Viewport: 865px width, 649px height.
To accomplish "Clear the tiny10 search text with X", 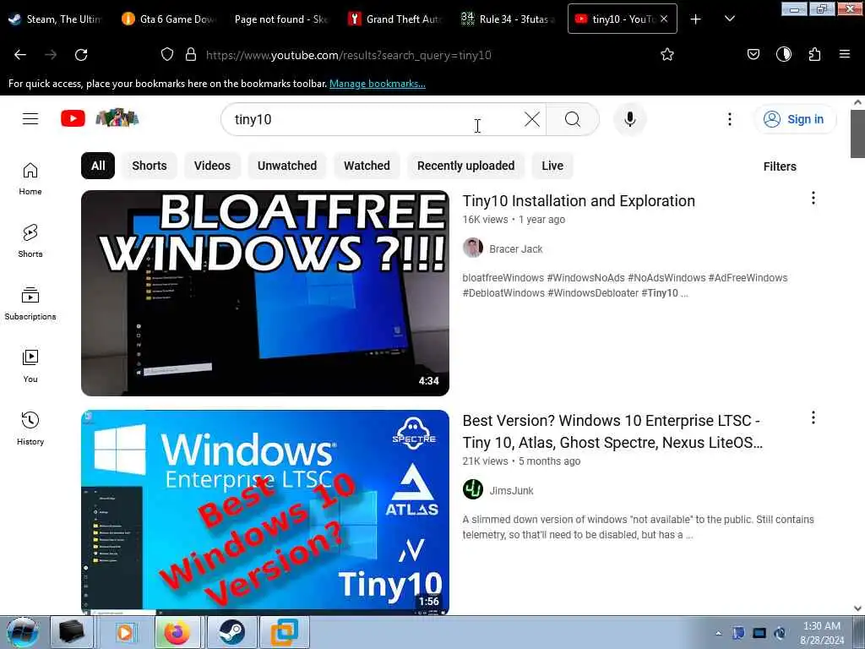I will click(x=532, y=119).
